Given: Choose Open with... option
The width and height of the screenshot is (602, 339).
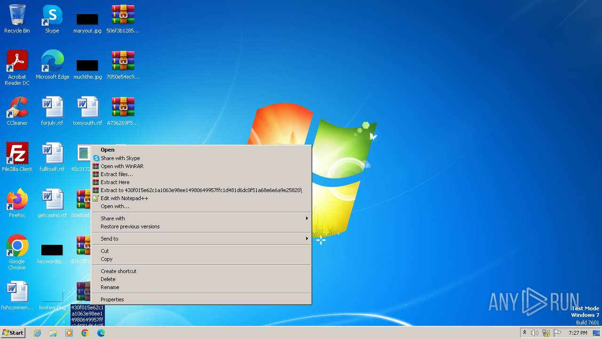Looking at the screenshot, I should [201, 206].
